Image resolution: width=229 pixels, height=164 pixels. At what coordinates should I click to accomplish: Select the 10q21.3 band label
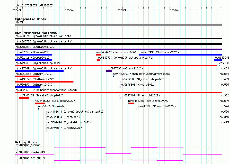click(x=21, y=22)
